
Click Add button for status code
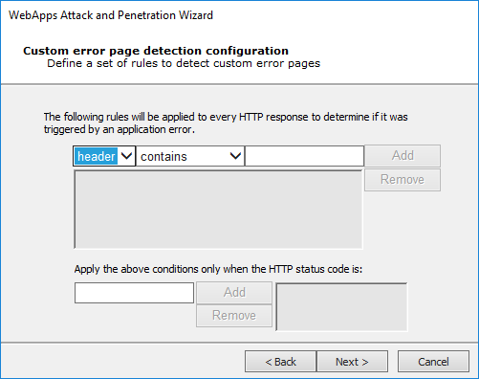point(234,292)
